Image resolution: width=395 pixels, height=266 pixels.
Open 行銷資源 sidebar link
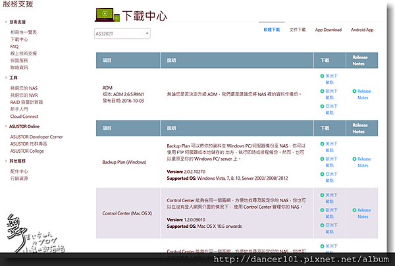tap(19, 178)
